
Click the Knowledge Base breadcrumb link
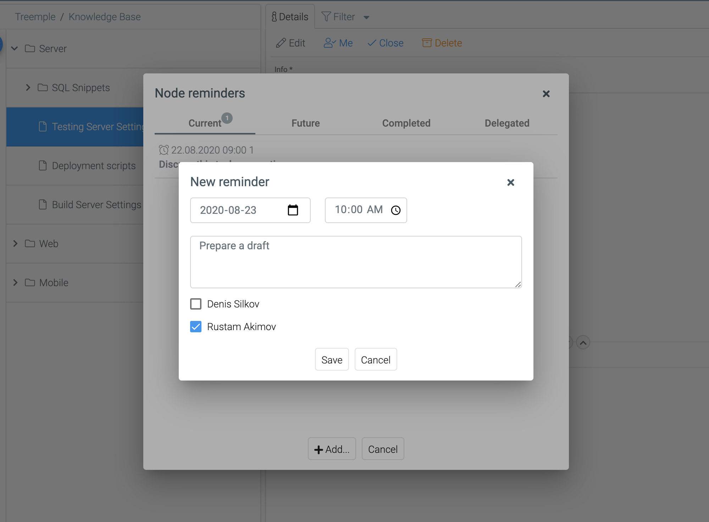pyautogui.click(x=105, y=17)
